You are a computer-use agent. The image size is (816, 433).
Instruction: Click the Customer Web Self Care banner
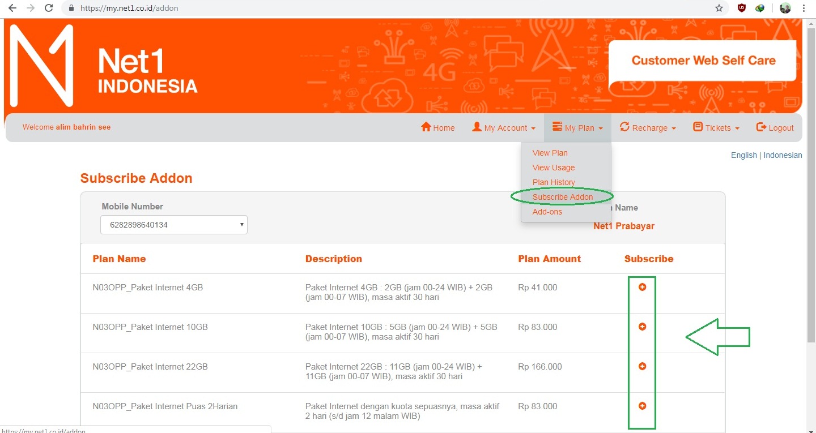[703, 61]
